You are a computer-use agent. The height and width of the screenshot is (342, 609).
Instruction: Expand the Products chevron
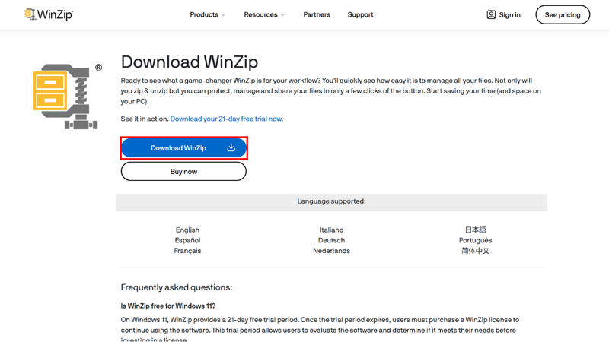(223, 15)
